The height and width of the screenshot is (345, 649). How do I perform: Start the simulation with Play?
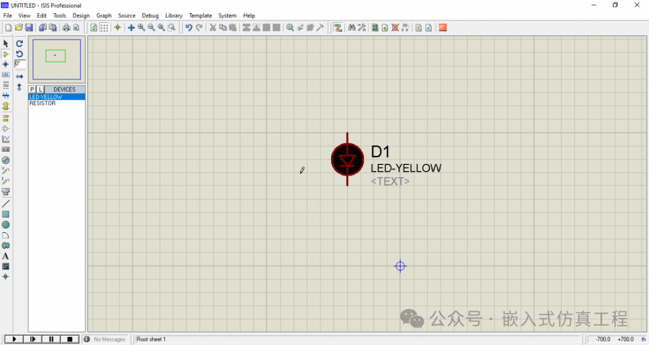pos(14,339)
